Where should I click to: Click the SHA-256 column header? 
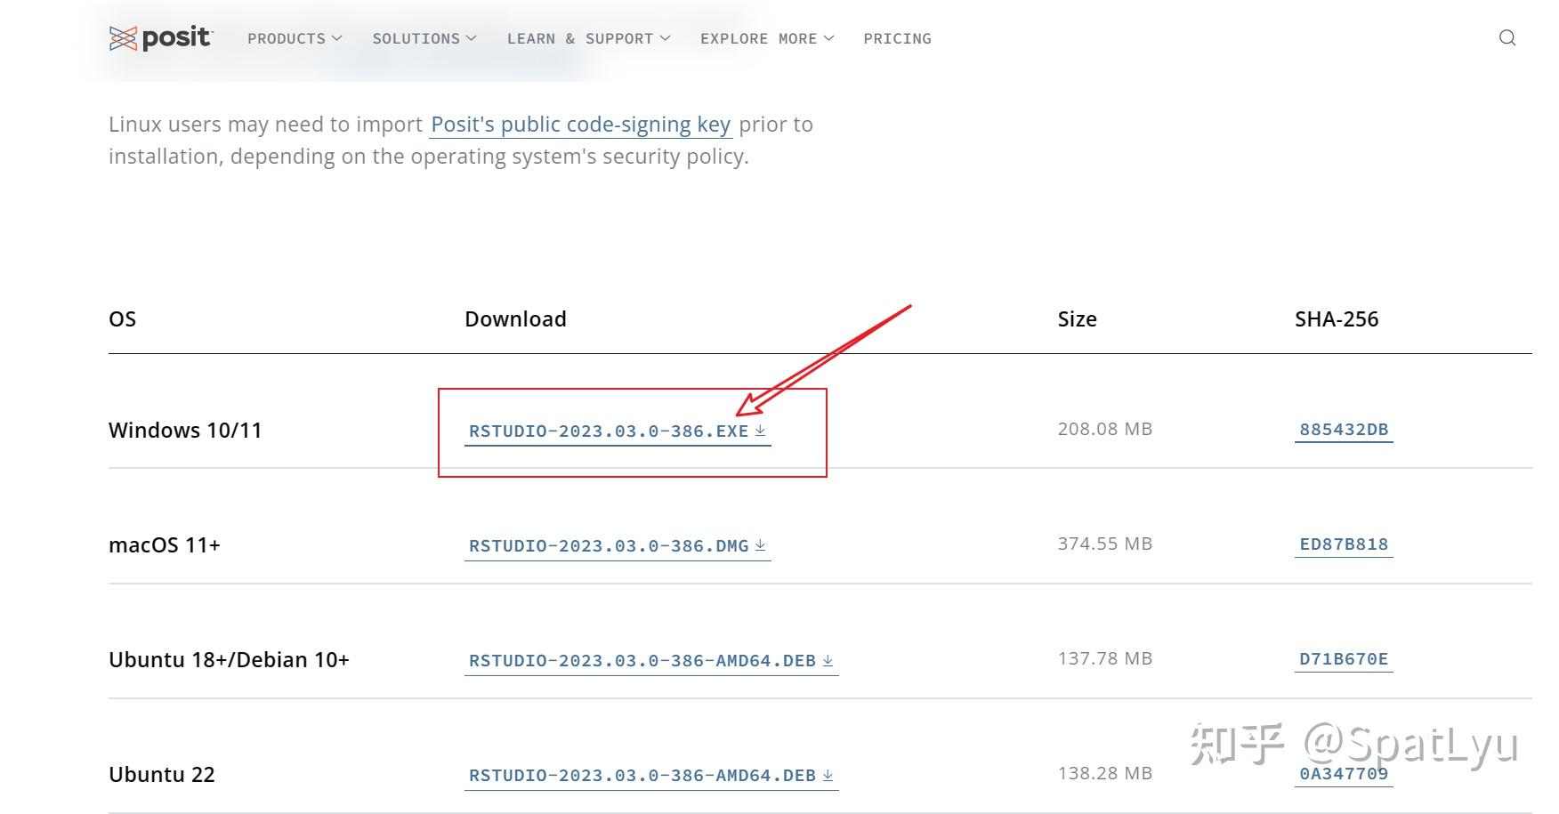(x=1337, y=319)
